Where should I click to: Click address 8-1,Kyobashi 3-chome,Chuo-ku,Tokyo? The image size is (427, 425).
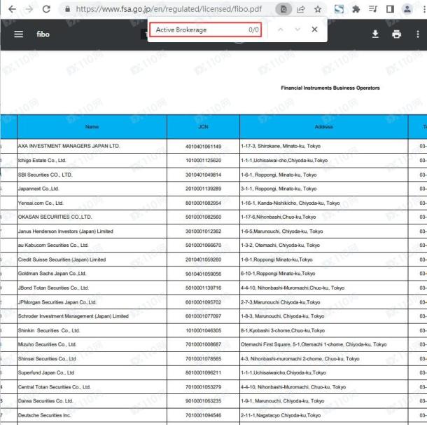[283, 330]
